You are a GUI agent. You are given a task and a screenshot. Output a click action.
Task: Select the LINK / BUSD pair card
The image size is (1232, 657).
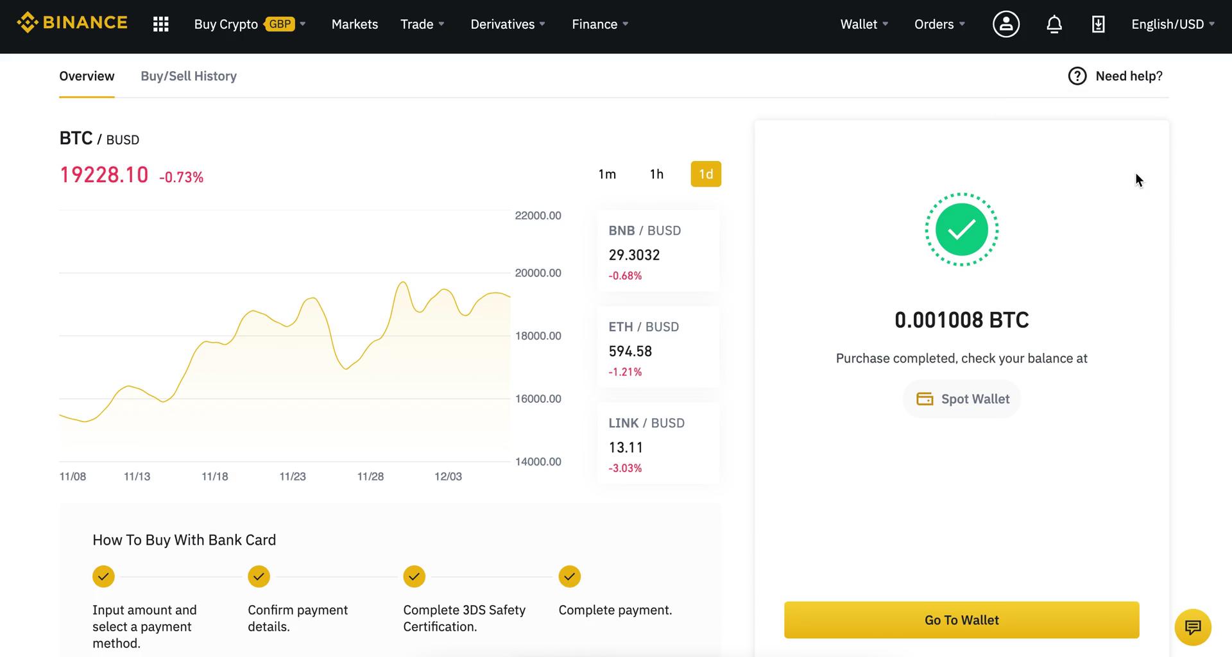tap(658, 444)
